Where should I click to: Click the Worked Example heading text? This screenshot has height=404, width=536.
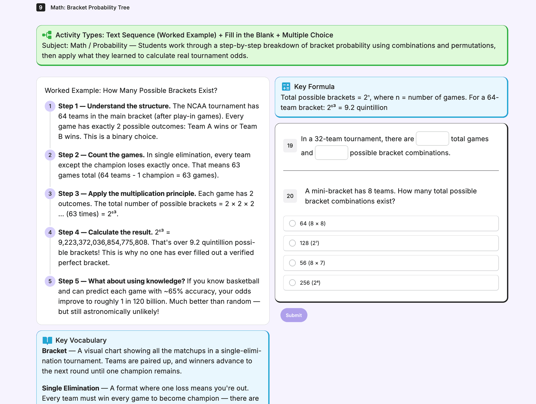131,91
